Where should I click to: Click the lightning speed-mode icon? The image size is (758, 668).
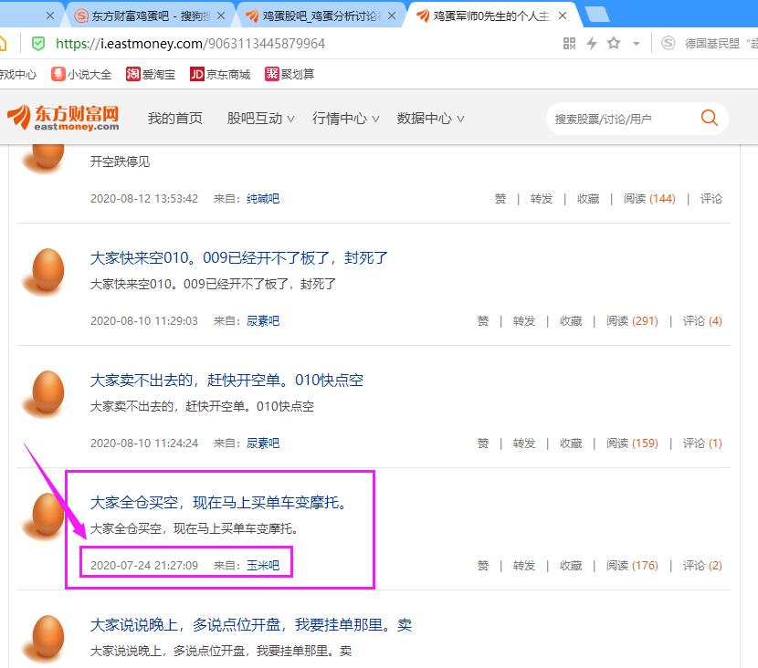592,44
